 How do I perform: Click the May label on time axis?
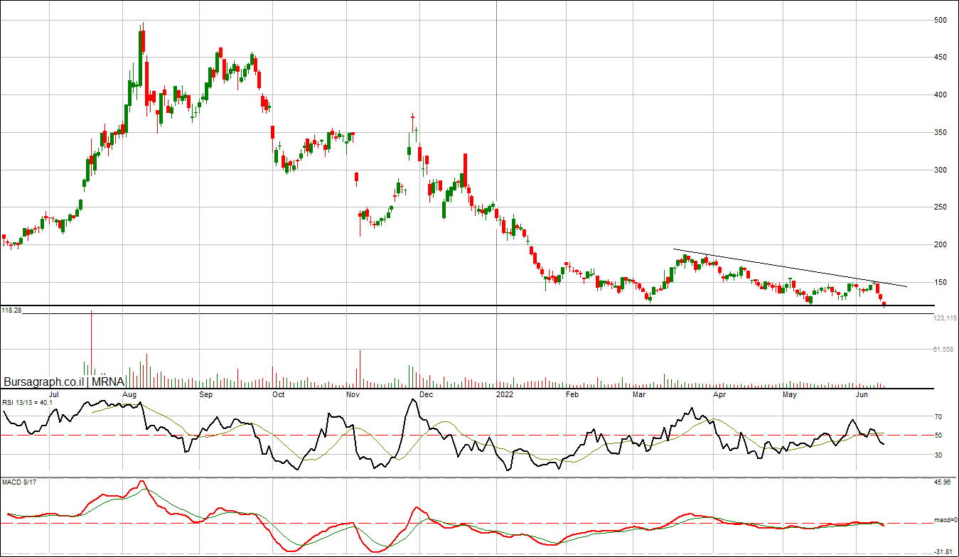[x=790, y=394]
